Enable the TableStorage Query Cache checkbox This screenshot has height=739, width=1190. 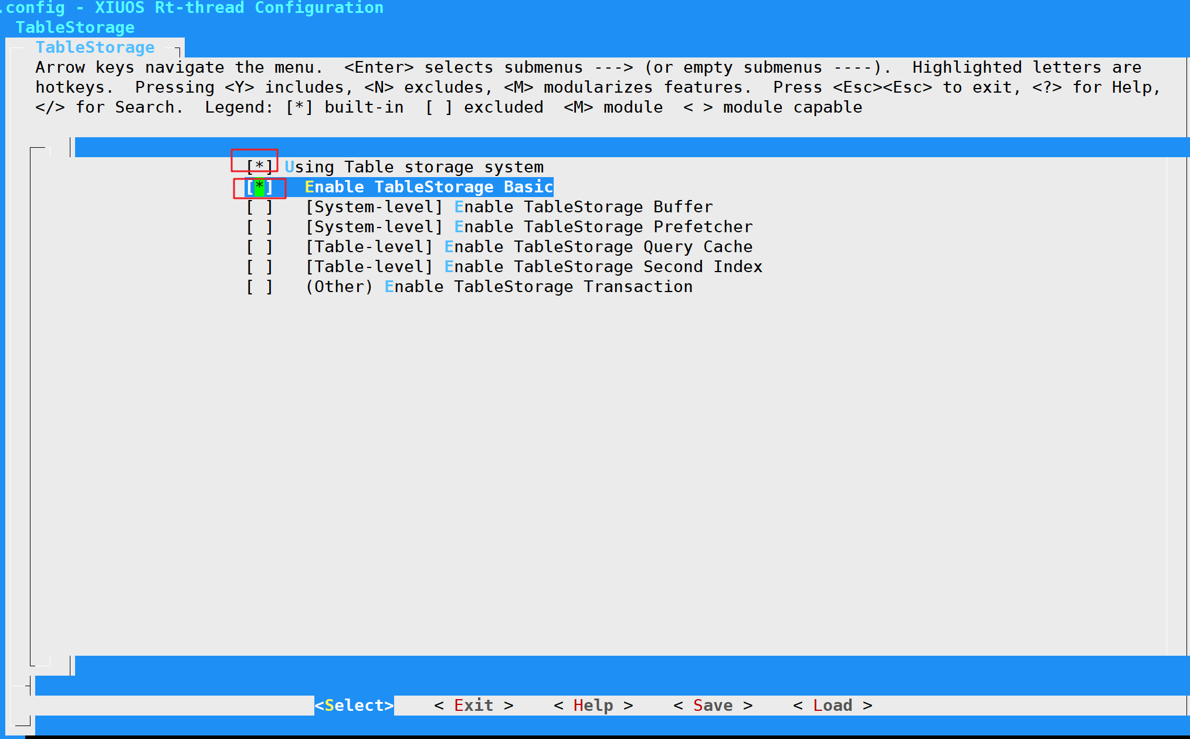click(260, 247)
